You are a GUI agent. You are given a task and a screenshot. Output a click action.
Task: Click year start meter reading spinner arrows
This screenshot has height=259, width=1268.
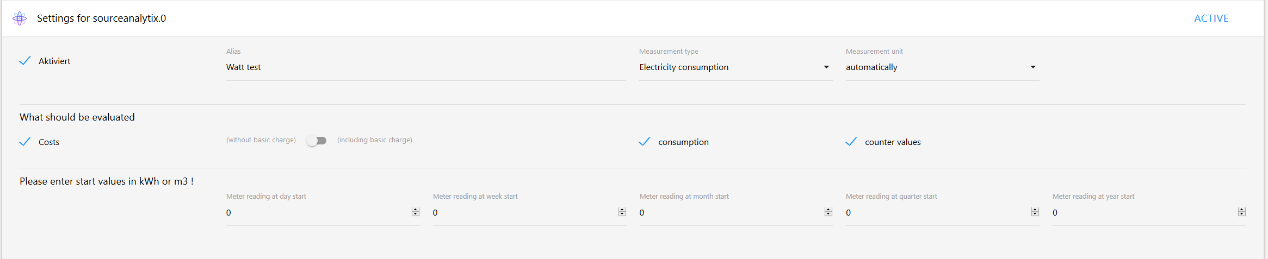tap(1242, 212)
